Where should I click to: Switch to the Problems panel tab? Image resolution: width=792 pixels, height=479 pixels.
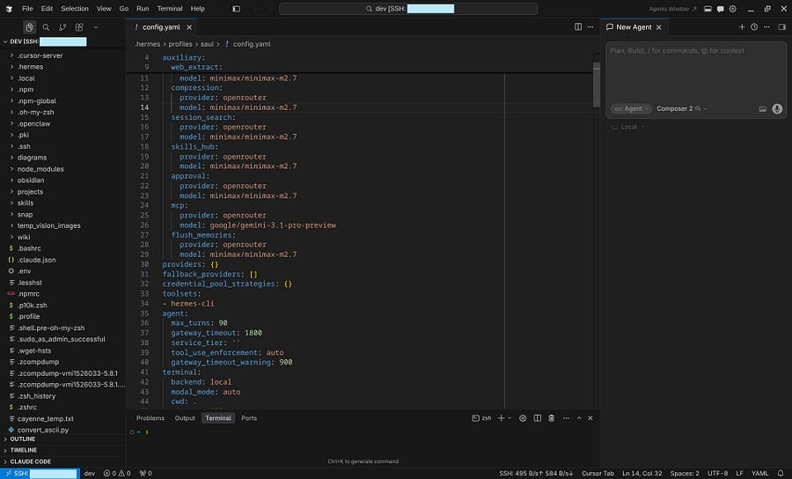[150, 418]
